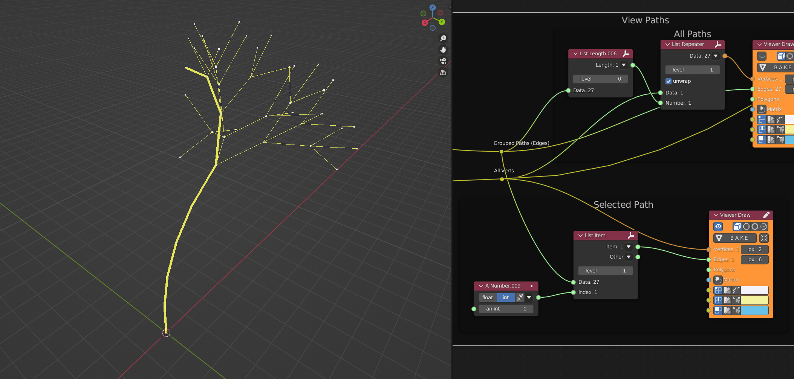The width and height of the screenshot is (794, 379).
Task: Click the zoom magnifier in the 3D viewport
Action: pyautogui.click(x=443, y=38)
